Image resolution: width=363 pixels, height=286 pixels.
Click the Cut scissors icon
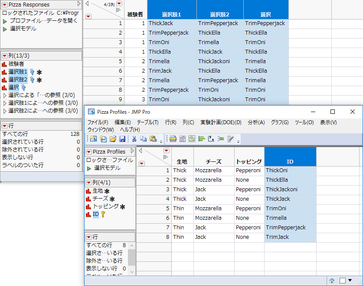click(x=134, y=139)
